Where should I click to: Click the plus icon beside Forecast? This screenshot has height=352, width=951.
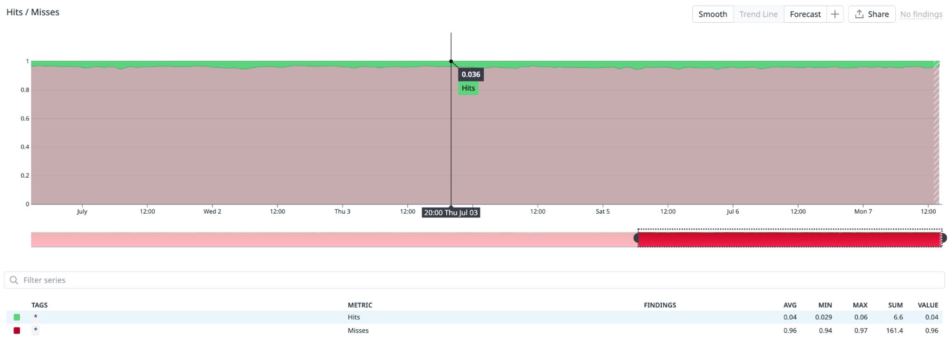point(835,14)
